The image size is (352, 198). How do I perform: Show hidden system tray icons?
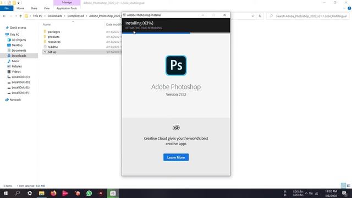306,193
